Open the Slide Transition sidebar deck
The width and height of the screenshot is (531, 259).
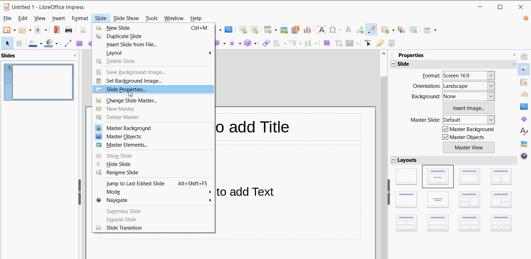[524, 82]
